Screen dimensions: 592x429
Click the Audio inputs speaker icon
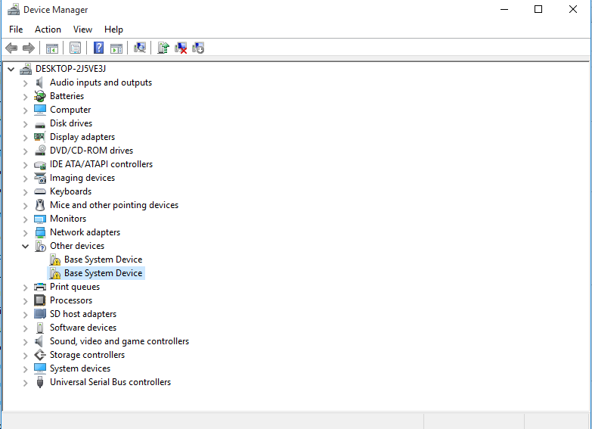[x=39, y=82]
